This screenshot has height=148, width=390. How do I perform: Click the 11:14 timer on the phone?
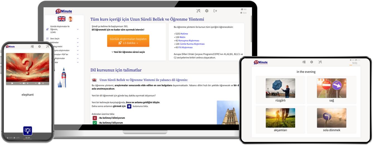pyautogui.click(x=28, y=138)
